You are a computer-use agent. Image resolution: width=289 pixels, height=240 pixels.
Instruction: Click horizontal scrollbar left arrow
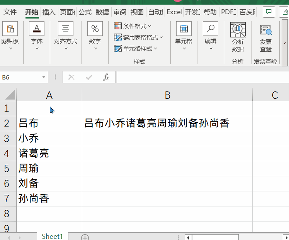coord(188,238)
